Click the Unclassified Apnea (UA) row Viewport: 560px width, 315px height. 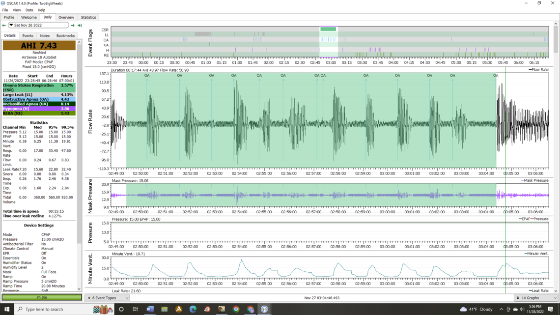(39, 104)
